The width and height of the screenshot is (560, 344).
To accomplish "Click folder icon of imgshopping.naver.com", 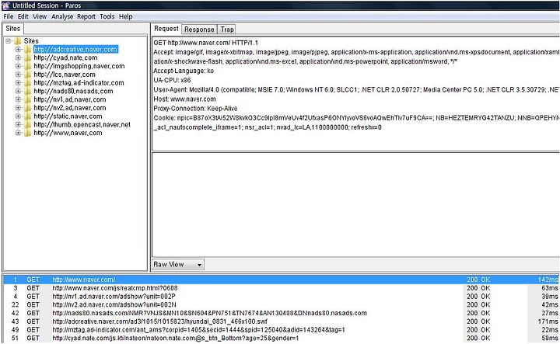I will 27,66.
